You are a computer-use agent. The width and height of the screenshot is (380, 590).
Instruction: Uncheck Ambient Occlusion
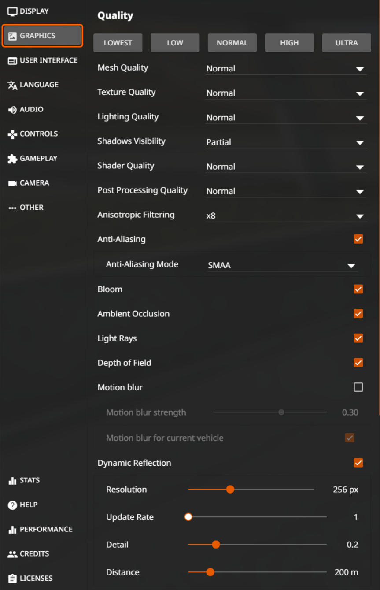click(x=358, y=314)
